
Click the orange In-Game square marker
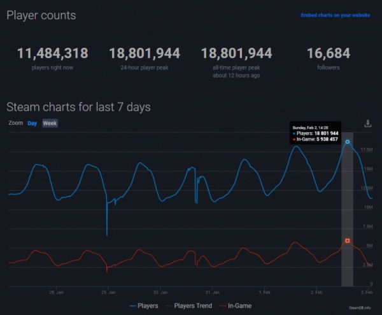click(x=347, y=240)
